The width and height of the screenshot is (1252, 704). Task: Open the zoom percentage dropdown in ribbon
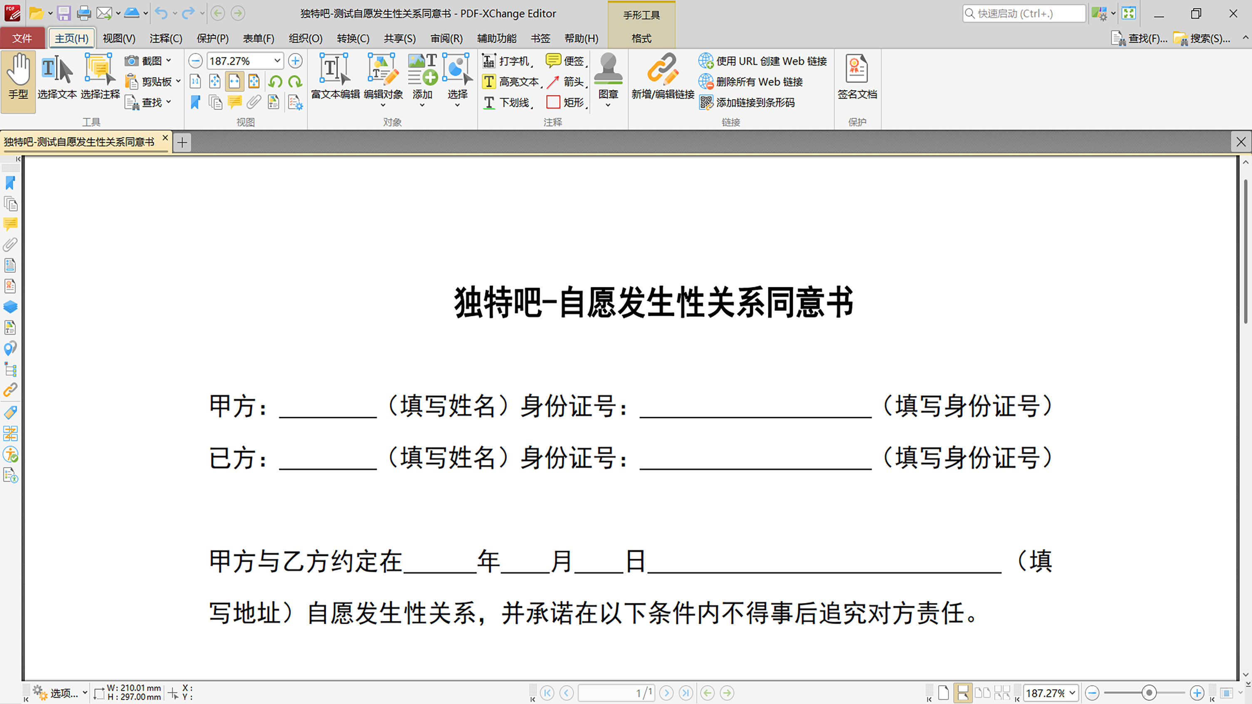pos(277,61)
